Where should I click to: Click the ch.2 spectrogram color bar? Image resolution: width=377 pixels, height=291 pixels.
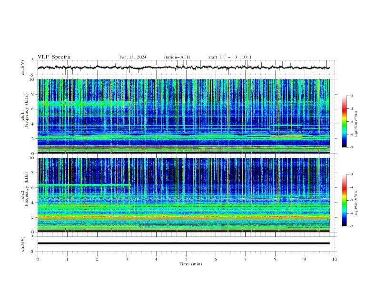[344, 200]
